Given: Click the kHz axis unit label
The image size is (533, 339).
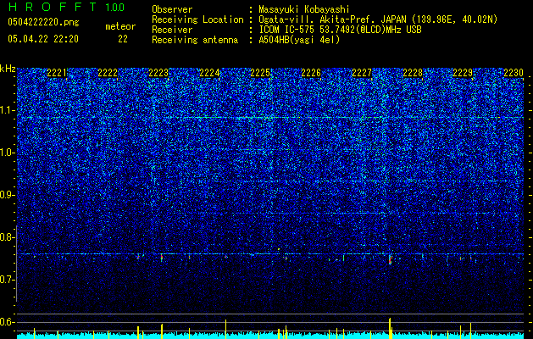Looking at the screenshot, I should 8,69.
